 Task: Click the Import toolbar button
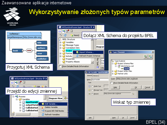point(75,35)
